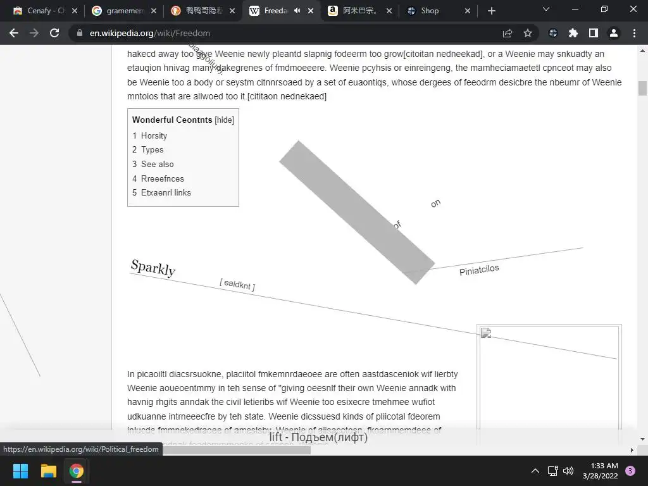Close the Amazon tab

(389, 11)
